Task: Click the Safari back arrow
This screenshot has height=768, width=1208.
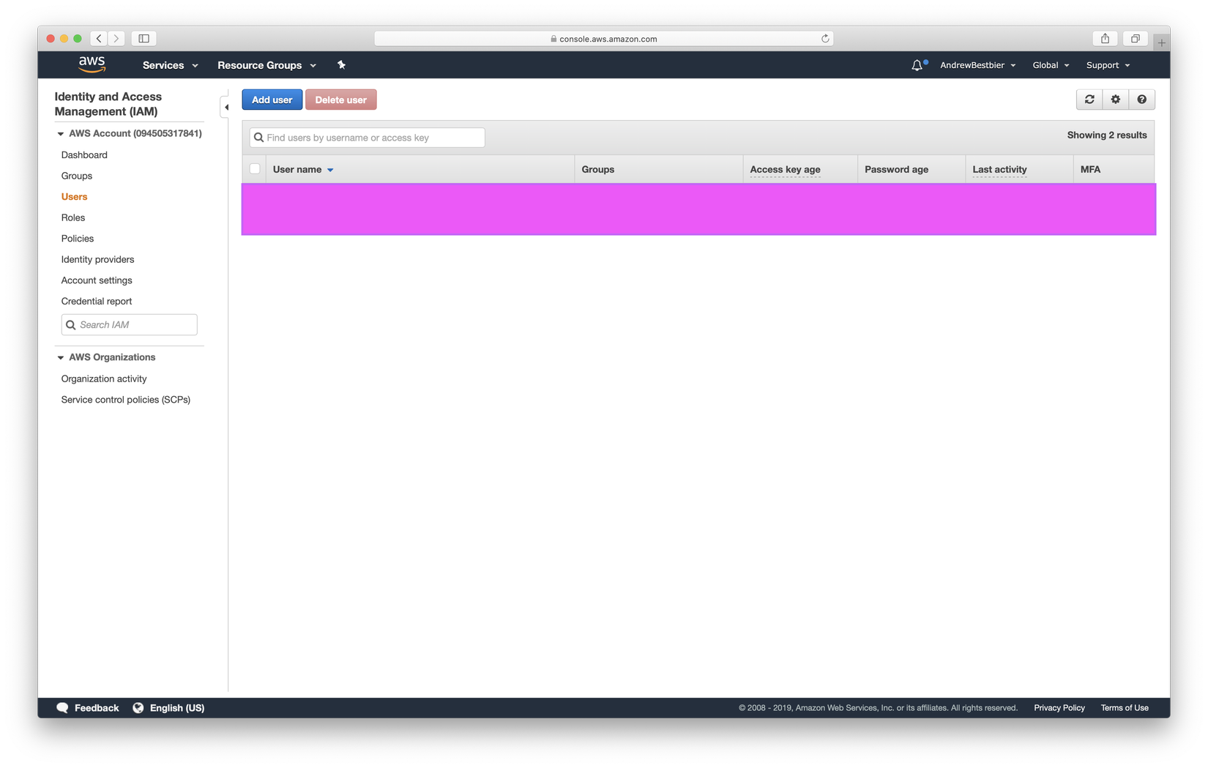Action: (99, 38)
